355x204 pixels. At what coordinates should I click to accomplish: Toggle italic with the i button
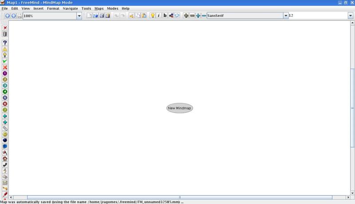click(159, 15)
